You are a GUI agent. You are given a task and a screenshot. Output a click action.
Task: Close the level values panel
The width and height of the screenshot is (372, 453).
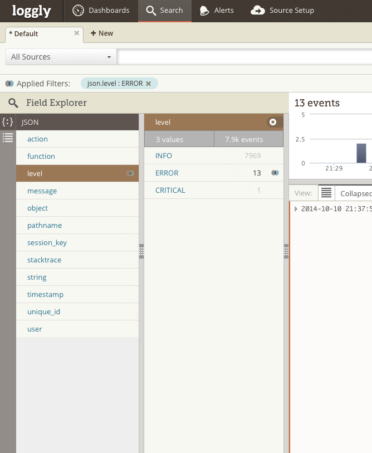[x=272, y=122]
